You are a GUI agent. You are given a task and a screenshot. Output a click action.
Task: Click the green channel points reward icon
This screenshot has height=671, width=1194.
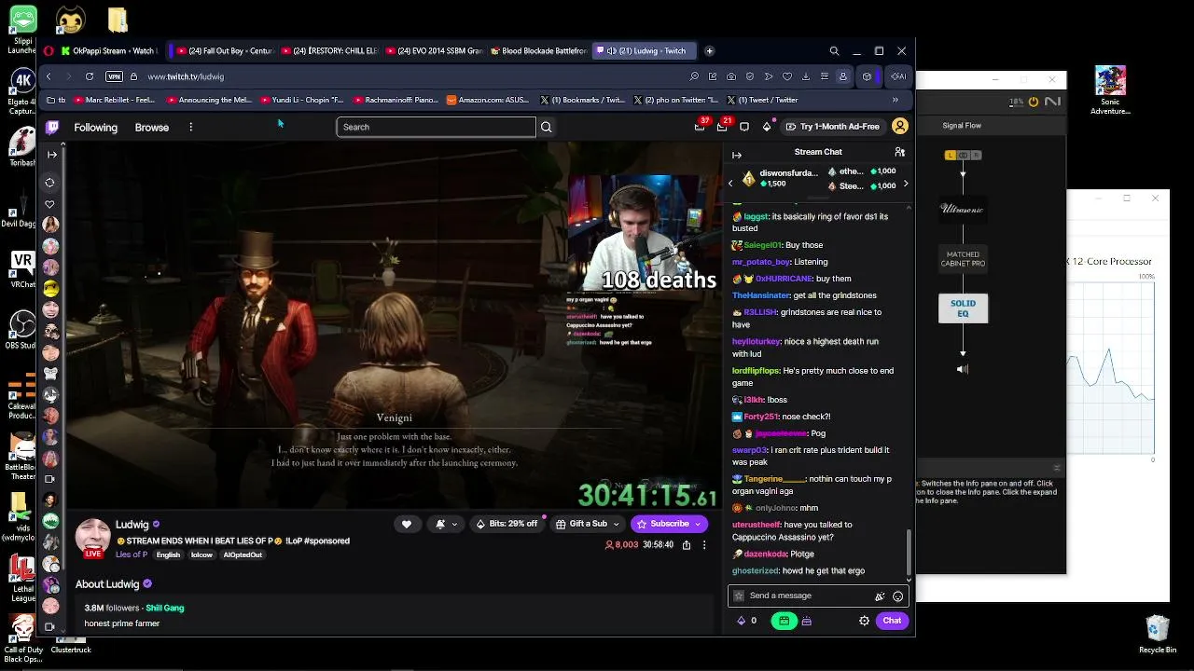[784, 621]
